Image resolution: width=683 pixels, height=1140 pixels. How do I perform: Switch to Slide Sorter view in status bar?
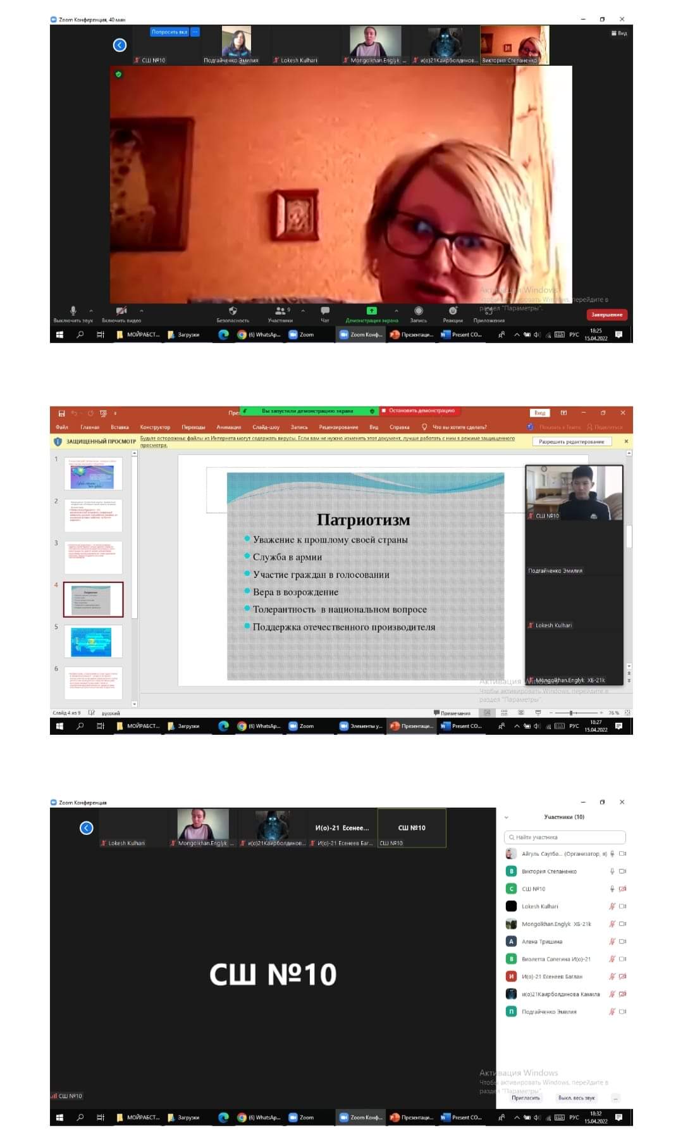[x=504, y=713]
